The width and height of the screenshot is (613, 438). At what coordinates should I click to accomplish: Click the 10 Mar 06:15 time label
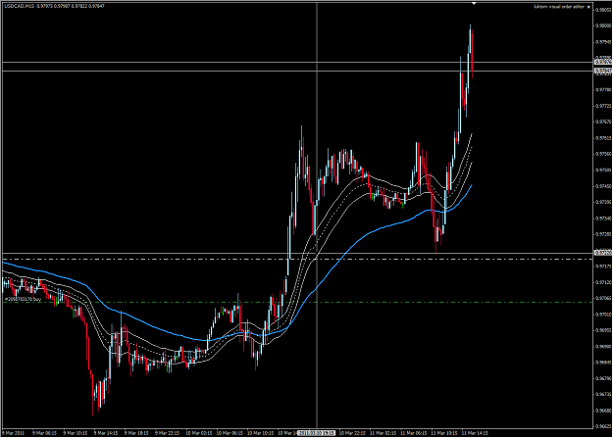[230, 433]
